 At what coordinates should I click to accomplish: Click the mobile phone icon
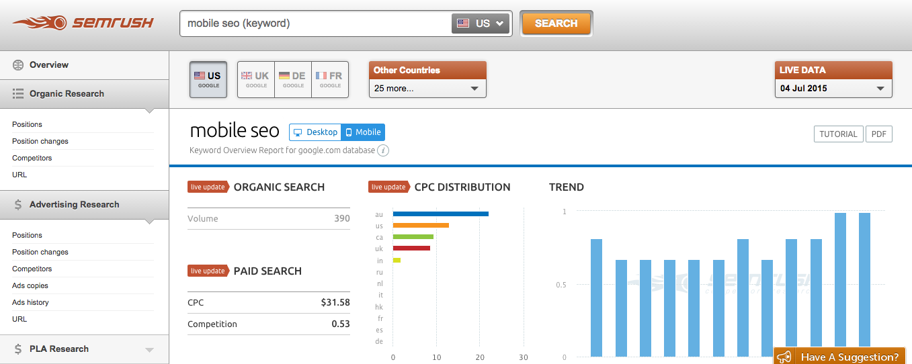pyautogui.click(x=348, y=132)
